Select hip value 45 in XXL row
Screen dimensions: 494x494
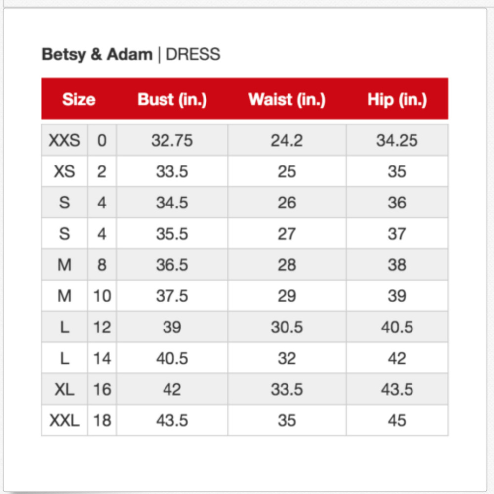(x=397, y=420)
